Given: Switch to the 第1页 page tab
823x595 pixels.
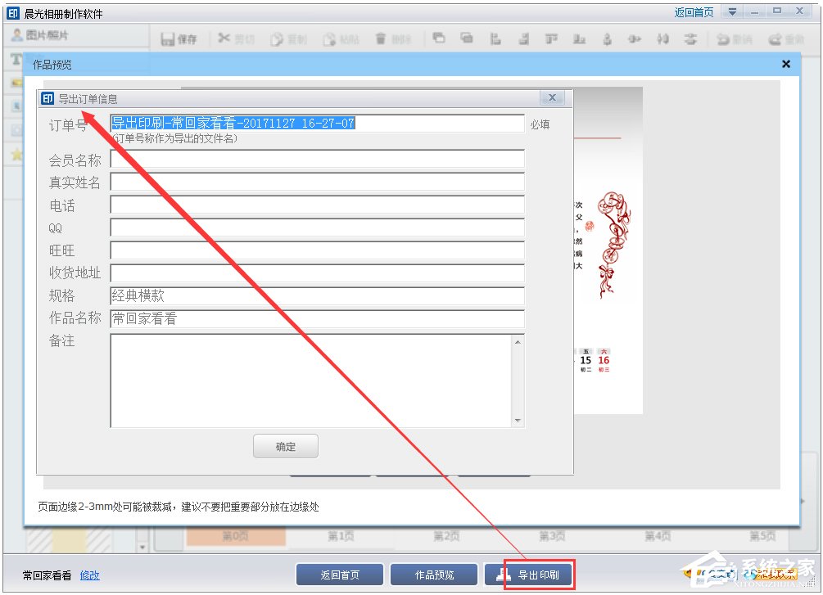Looking at the screenshot, I should [x=341, y=535].
